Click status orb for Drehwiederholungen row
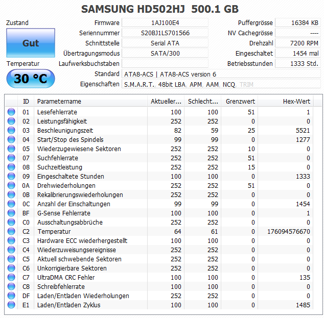Viewport: 324px width, 318px height. [x=11, y=185]
